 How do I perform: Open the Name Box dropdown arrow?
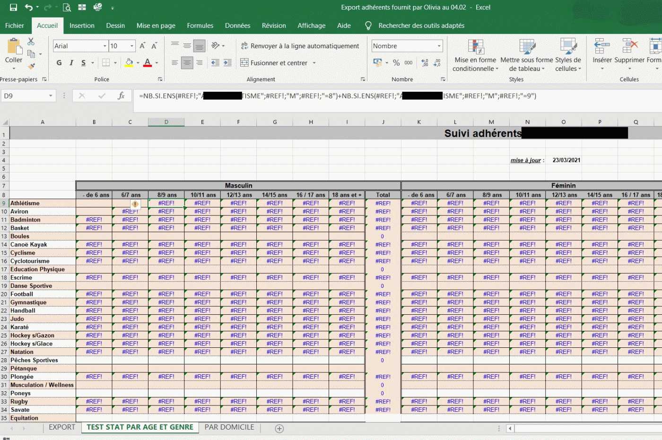(x=51, y=96)
